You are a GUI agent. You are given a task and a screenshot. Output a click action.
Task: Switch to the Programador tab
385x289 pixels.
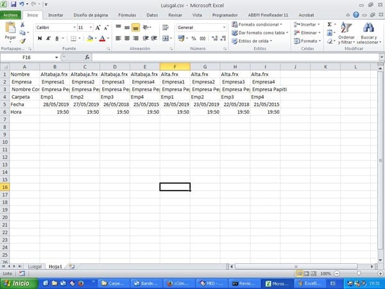225,15
